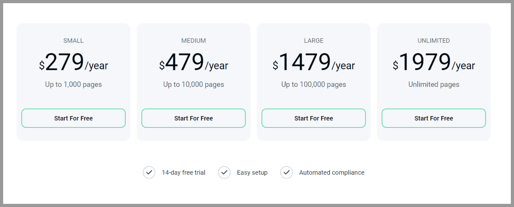Select the LARGE plan heading
The image size is (514, 207).
coord(314,41)
